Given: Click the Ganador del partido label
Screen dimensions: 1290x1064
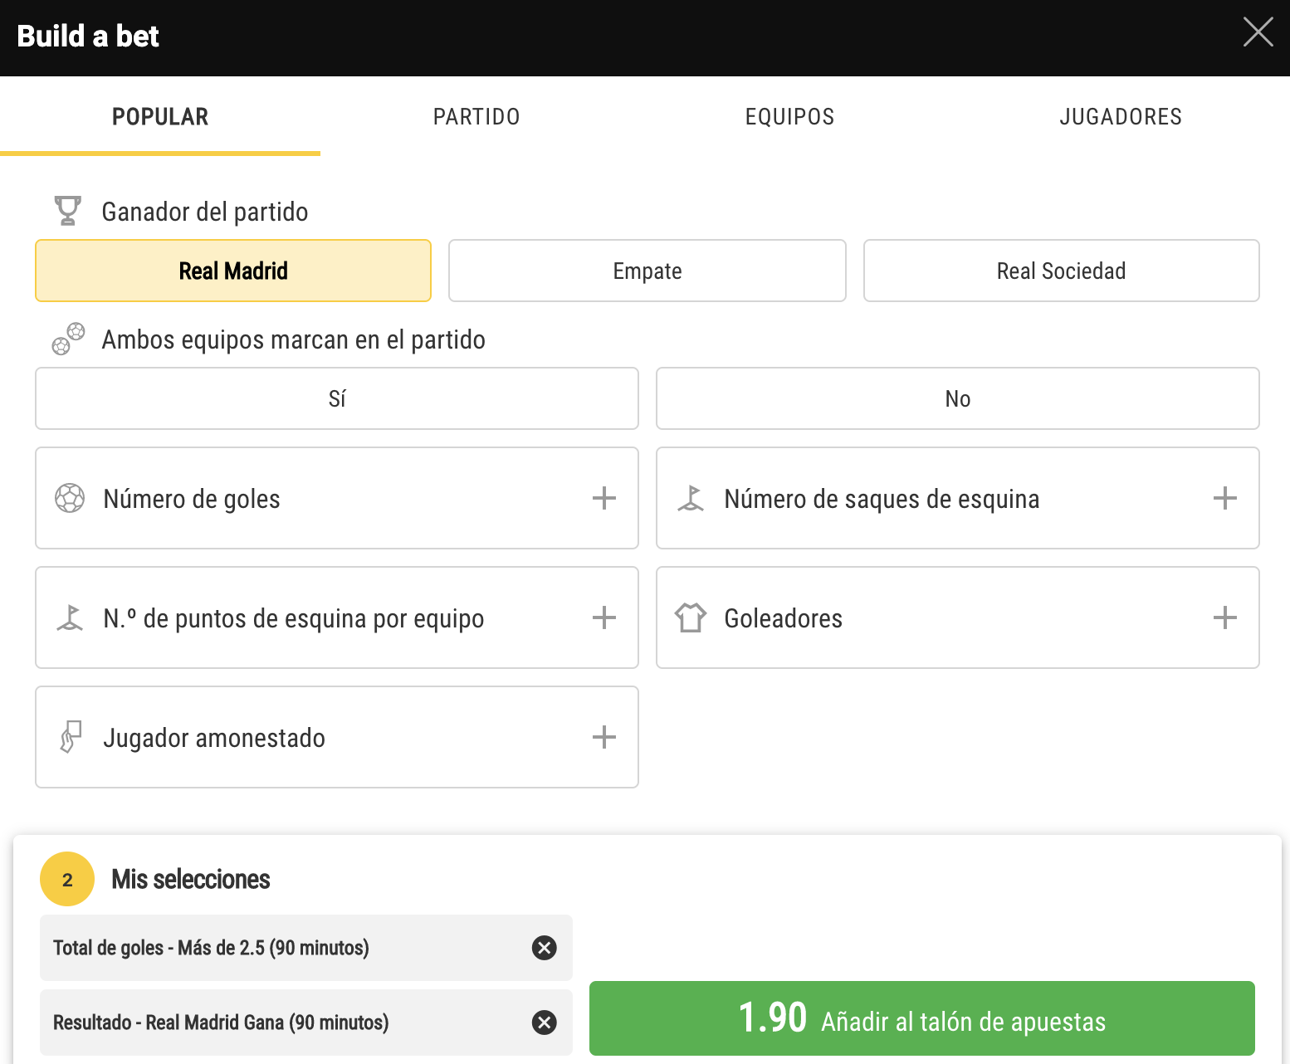Looking at the screenshot, I should pos(205,212).
